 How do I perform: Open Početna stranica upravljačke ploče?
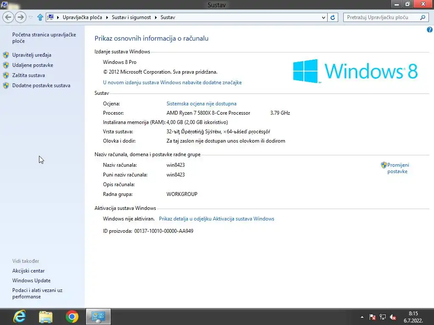pos(44,38)
